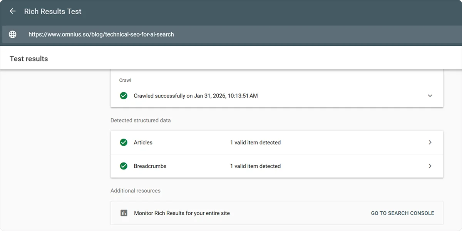Click the back arrow beside Rich Results Test

[13, 11]
